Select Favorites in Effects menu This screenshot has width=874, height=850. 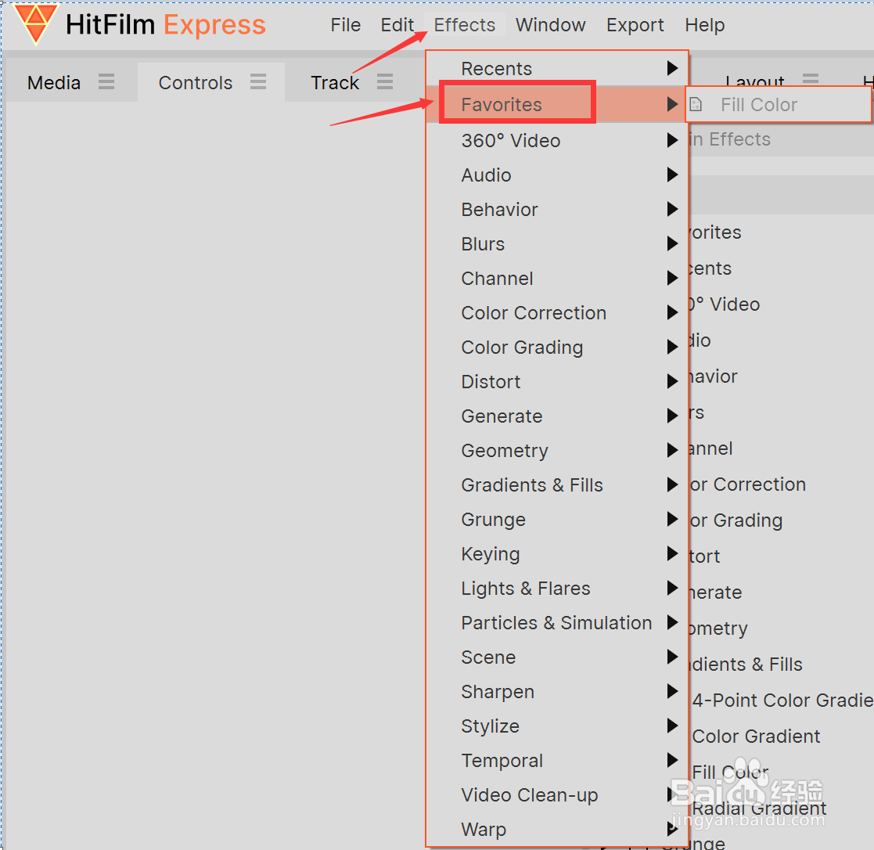557,104
